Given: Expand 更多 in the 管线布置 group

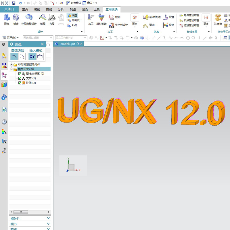Looking at the screenshot, I should tap(206, 21).
